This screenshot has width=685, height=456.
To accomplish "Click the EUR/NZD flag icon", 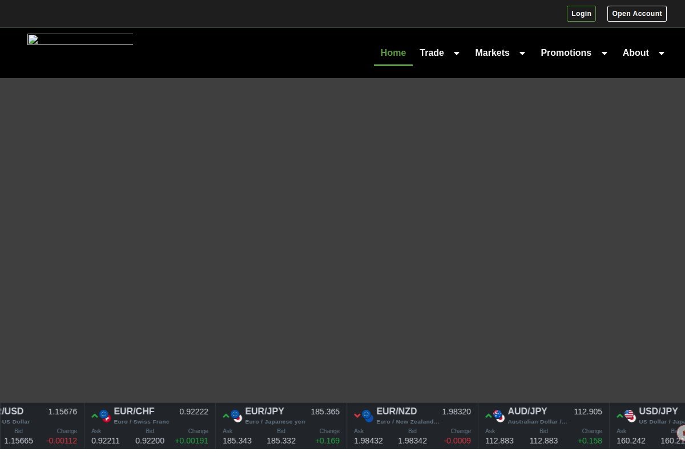I will point(368,416).
